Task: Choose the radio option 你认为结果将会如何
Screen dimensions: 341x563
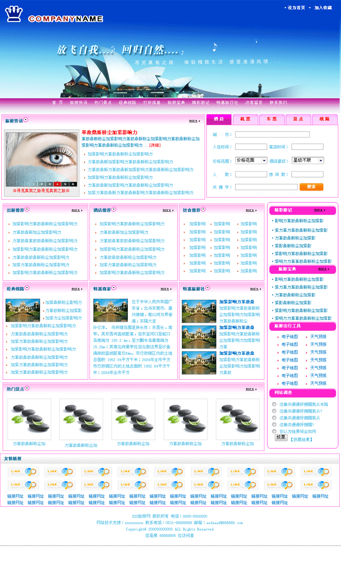Action: [x=275, y=431]
